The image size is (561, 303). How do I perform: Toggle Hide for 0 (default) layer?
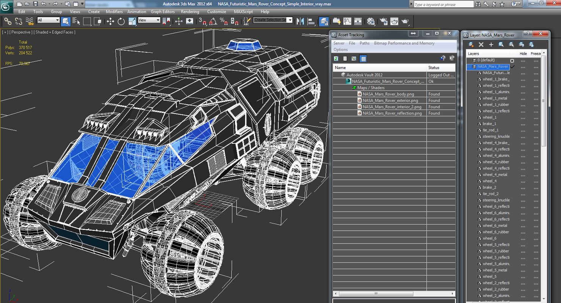523,61
